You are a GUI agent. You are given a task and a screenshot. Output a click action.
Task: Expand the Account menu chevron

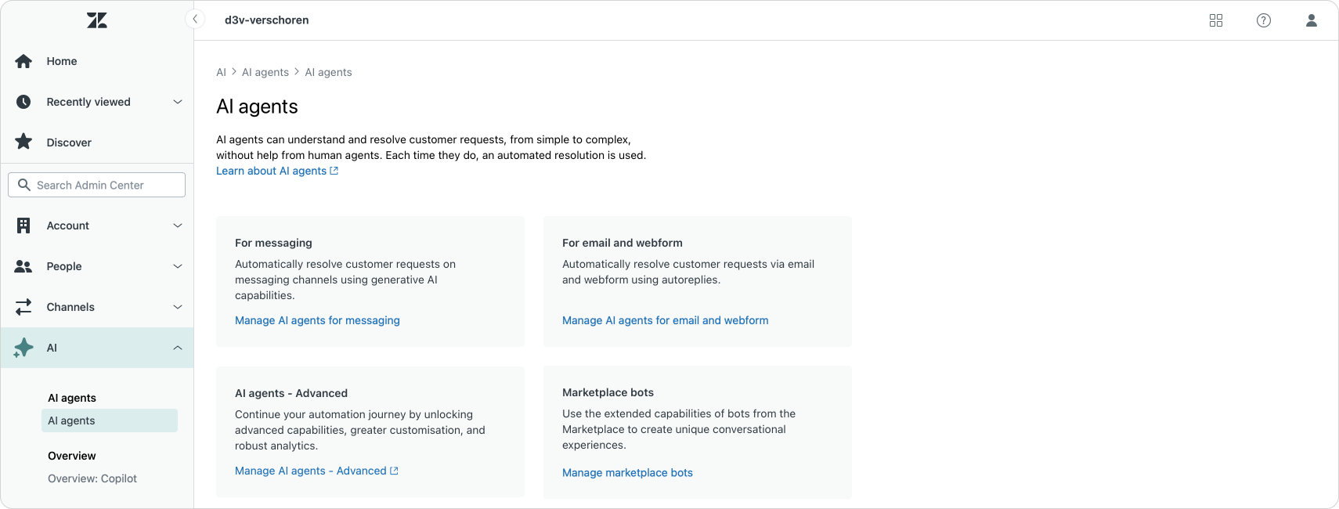pos(178,226)
